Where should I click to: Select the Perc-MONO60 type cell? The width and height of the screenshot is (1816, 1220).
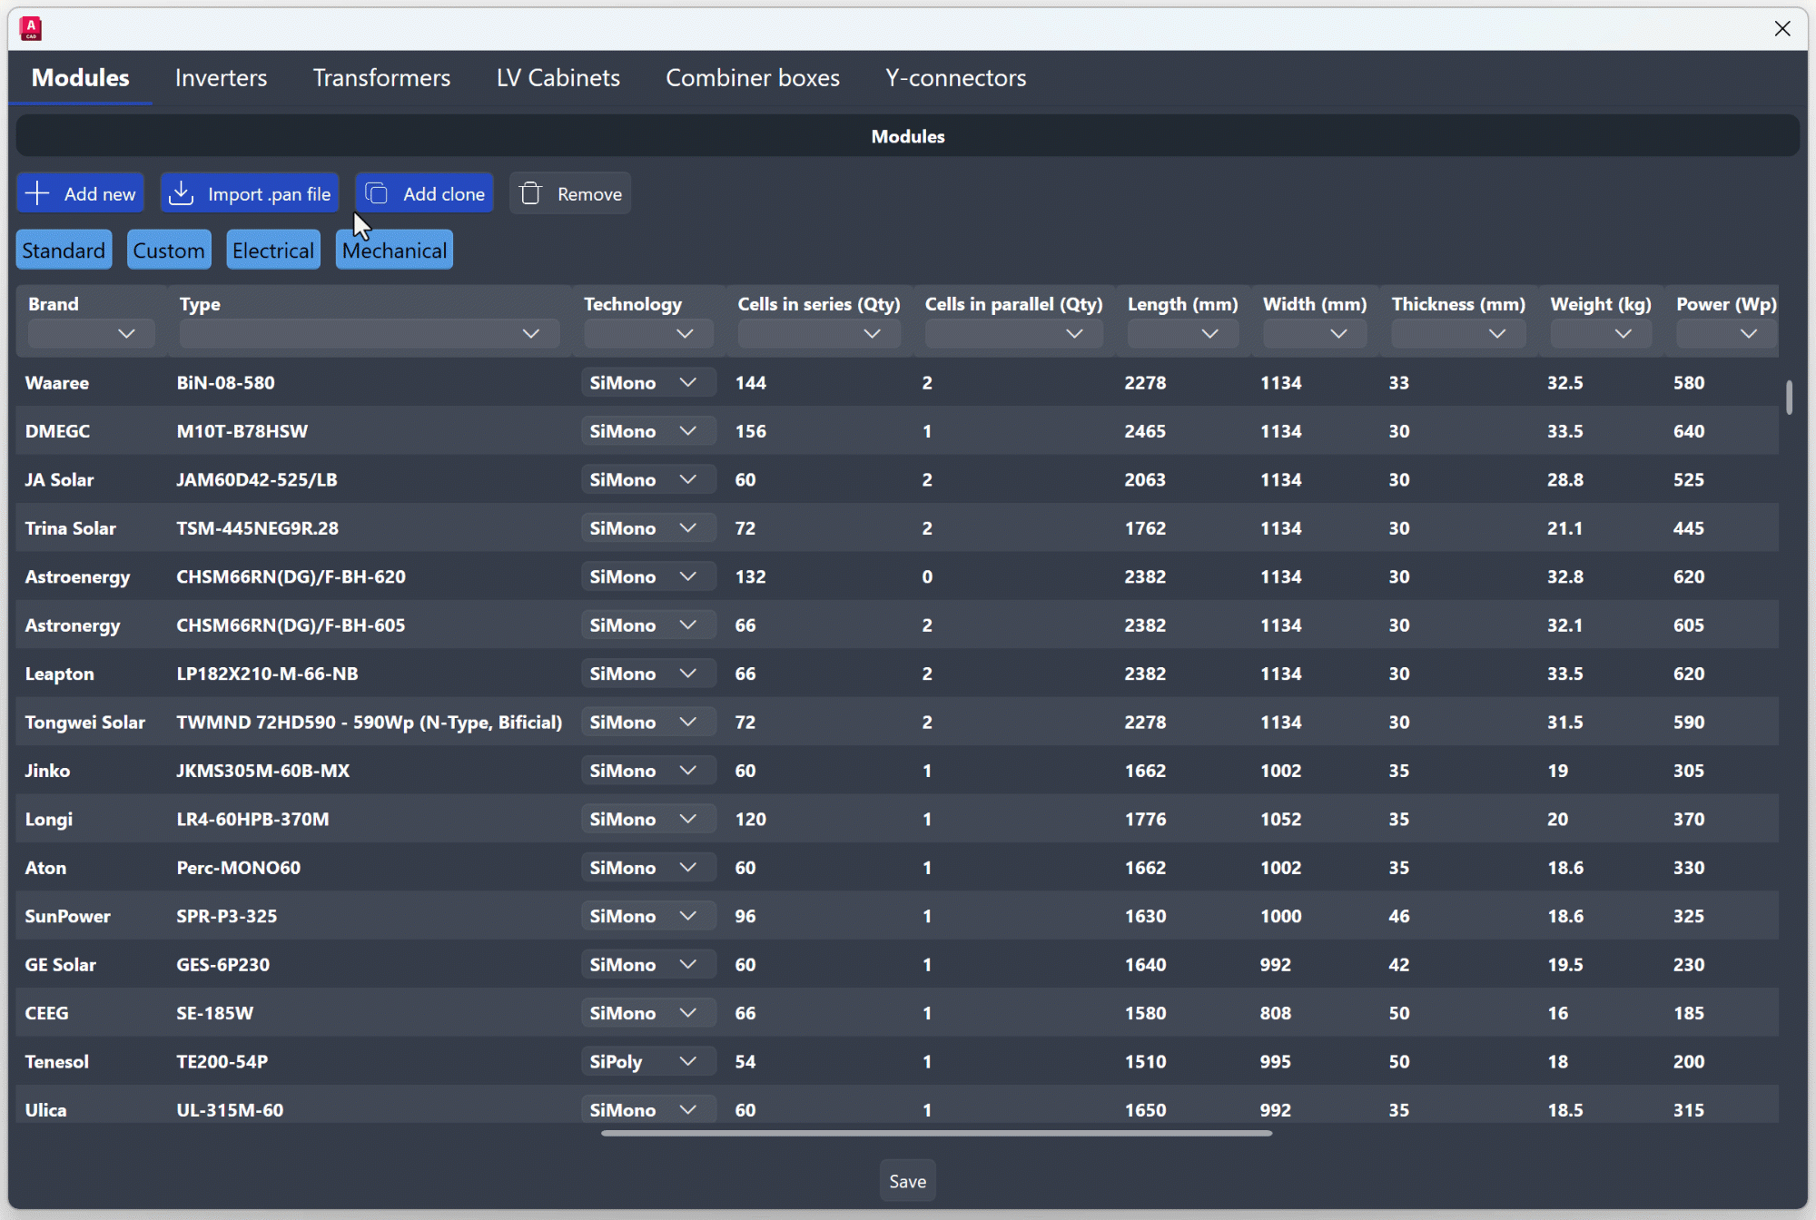(x=238, y=868)
